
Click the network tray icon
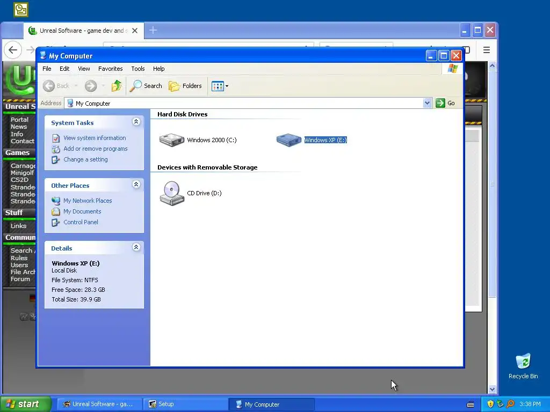[x=500, y=404]
